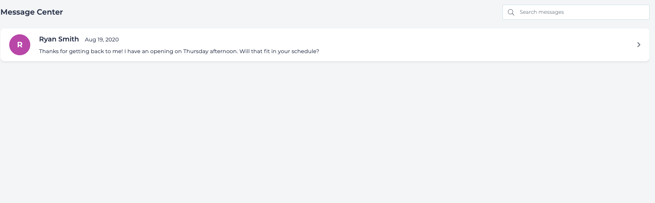Click the magnifying glass search icon
Viewport: 655px width, 203px height.
tap(511, 12)
